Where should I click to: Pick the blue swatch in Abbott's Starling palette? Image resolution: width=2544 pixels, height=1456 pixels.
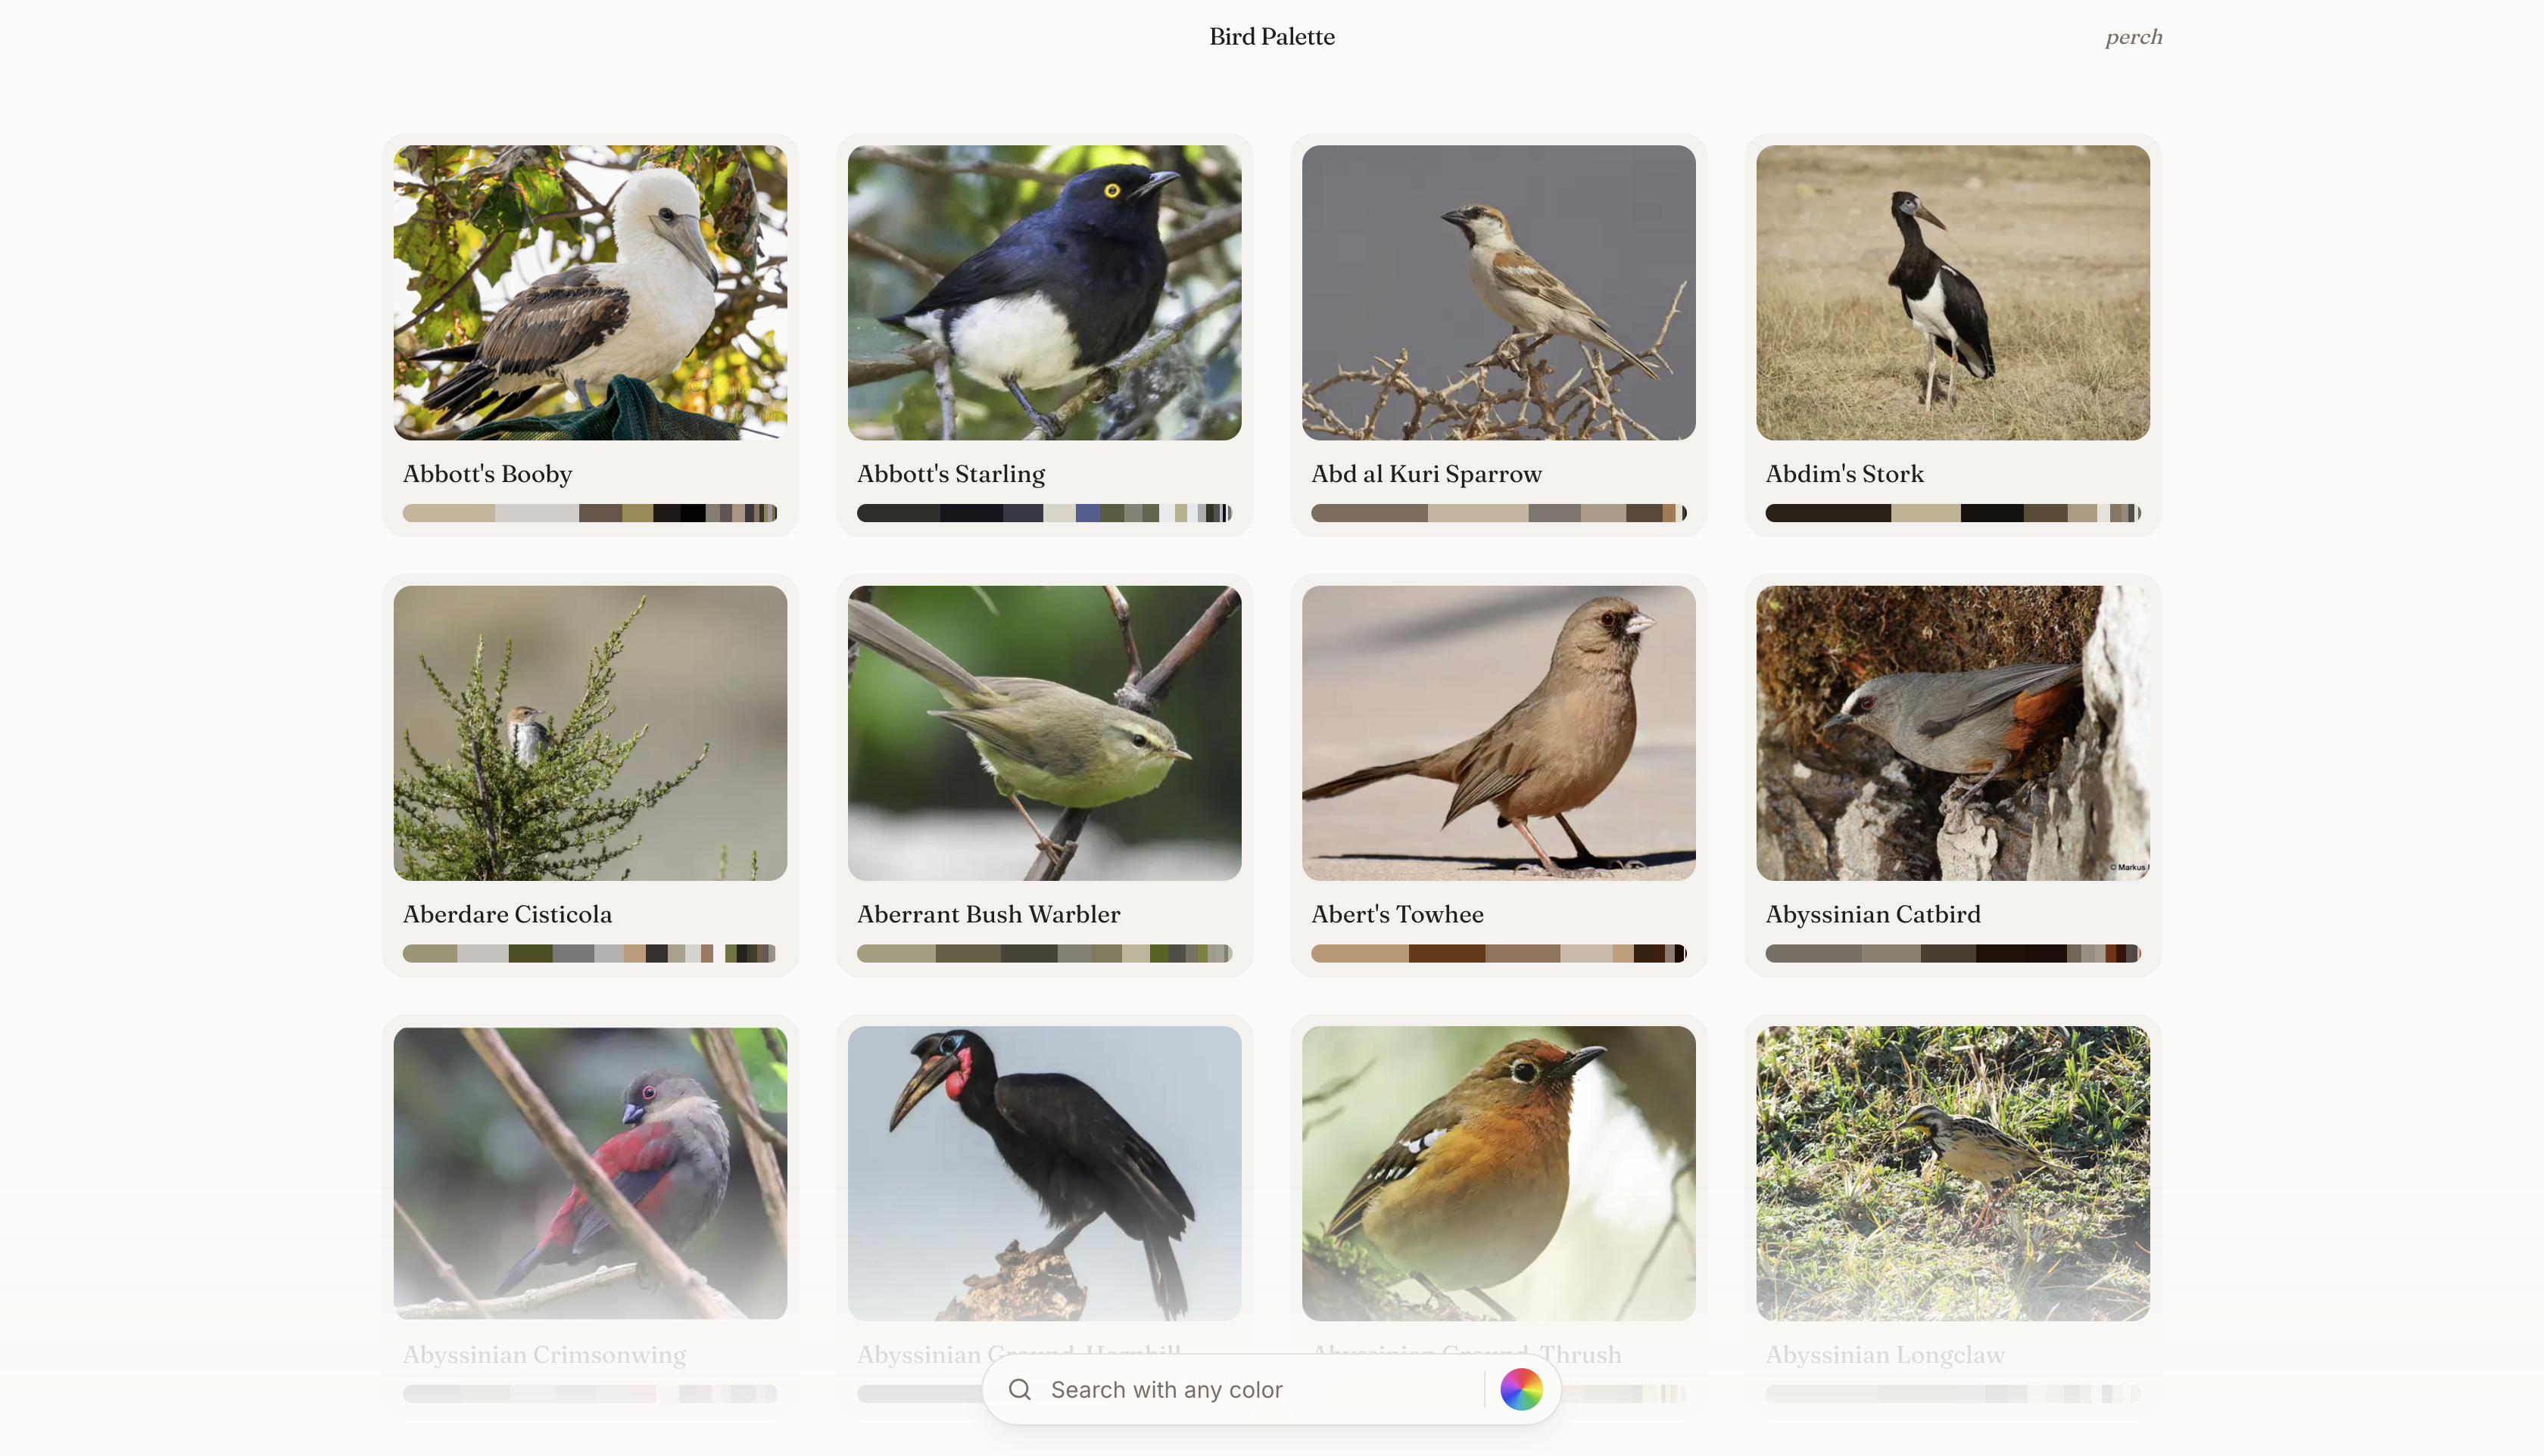[1087, 513]
